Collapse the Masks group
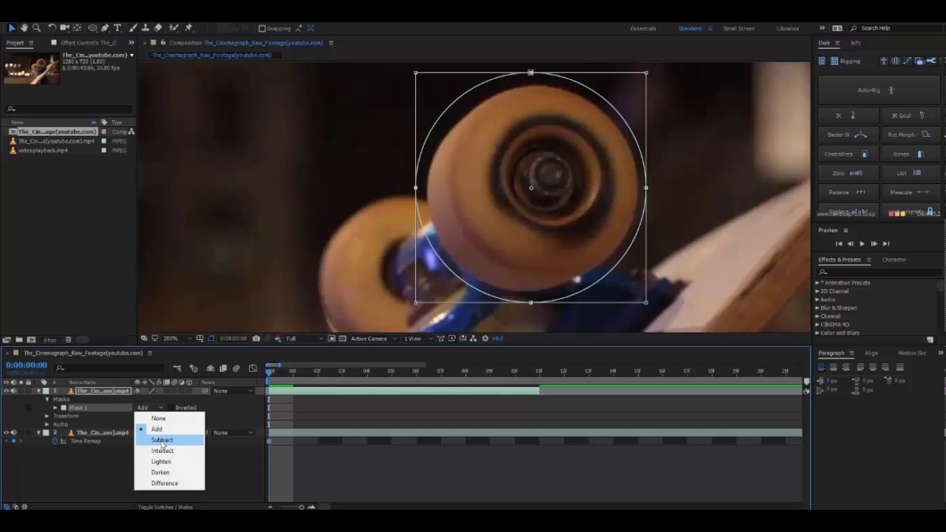Screen dimensions: 946x532 [47, 400]
